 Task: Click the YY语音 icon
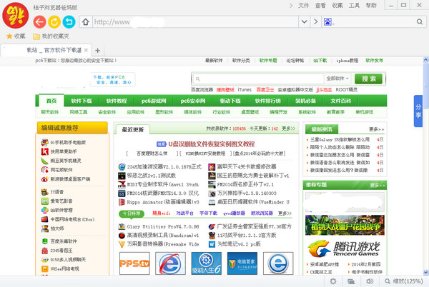44,192
